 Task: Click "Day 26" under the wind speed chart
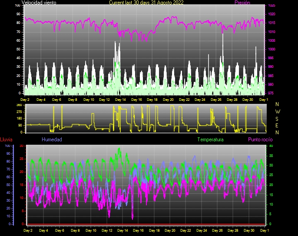pyautogui.click(x=216, y=100)
